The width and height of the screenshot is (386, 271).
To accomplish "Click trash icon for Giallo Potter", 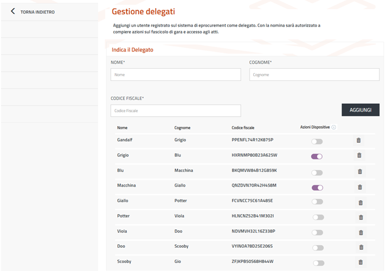I will tap(361, 203).
